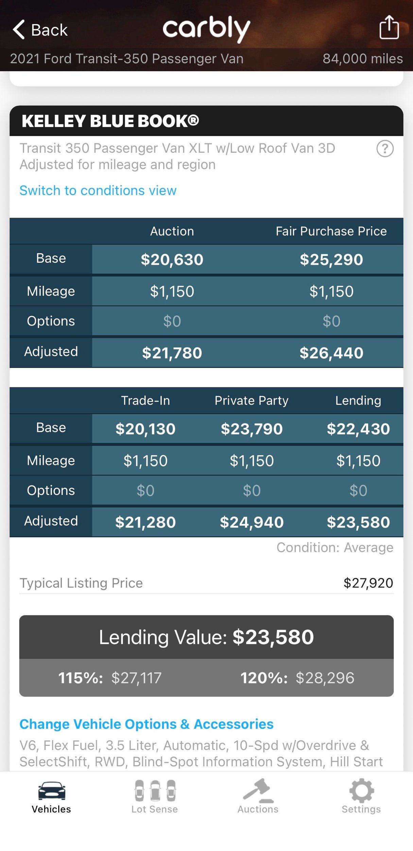Screen dimensions: 413x851
Task: Tap the adjusted Trade-In value $21,280
Action: coord(145,522)
